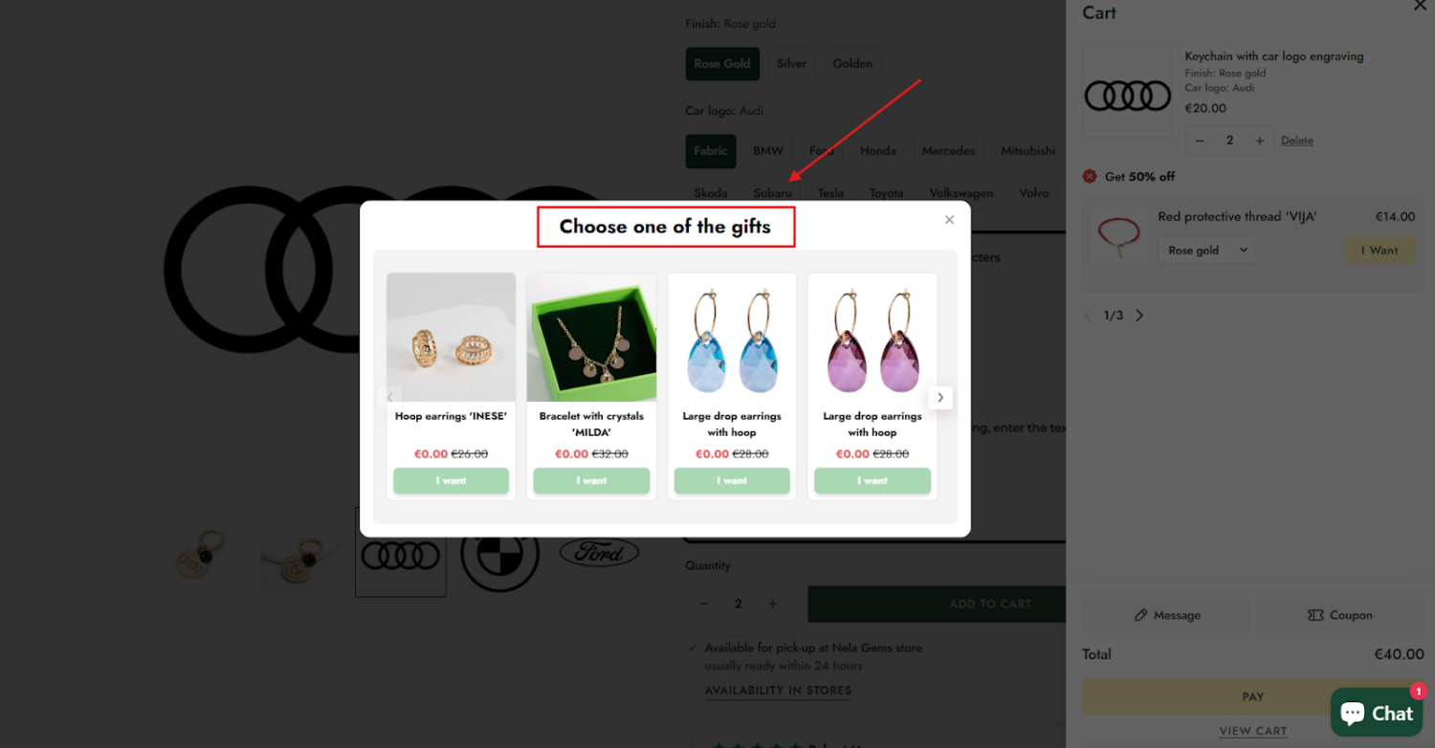Add a Message to the order
This screenshot has height=748, width=1435.
tap(1166, 615)
